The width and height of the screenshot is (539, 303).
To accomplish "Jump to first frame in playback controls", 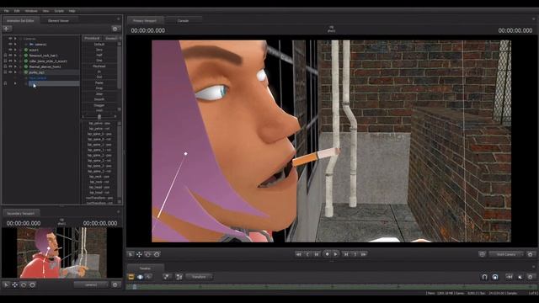I will [298, 254].
